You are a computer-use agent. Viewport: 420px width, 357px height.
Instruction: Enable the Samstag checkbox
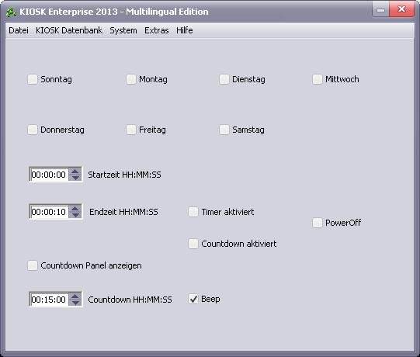[224, 130]
